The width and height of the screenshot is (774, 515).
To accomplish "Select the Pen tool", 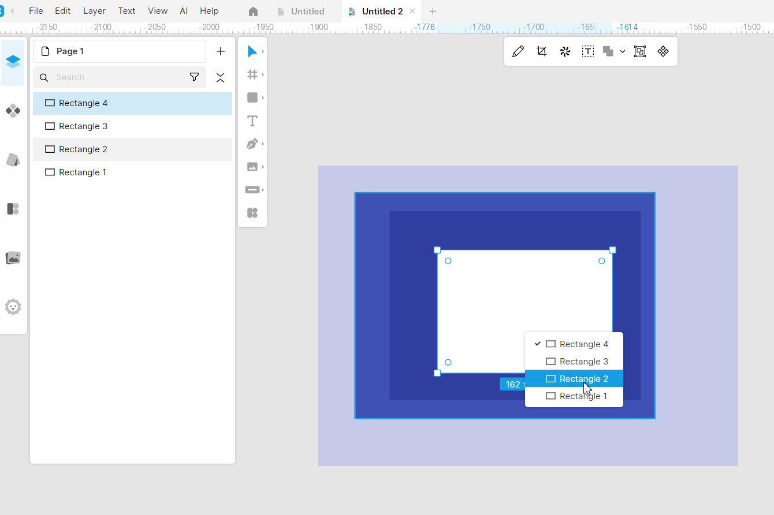I will click(x=252, y=144).
